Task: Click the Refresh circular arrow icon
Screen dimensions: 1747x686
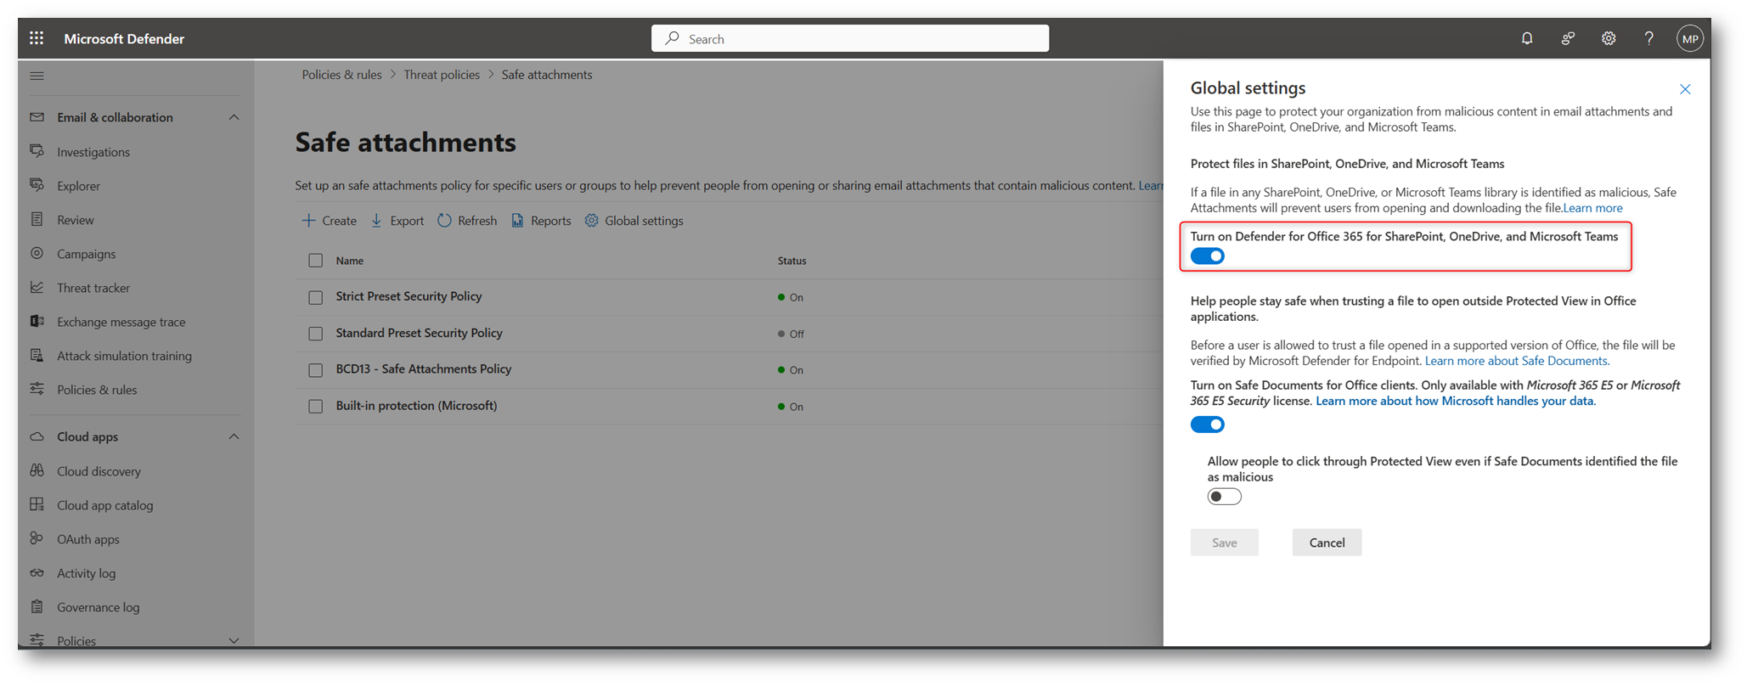Action: click(444, 221)
